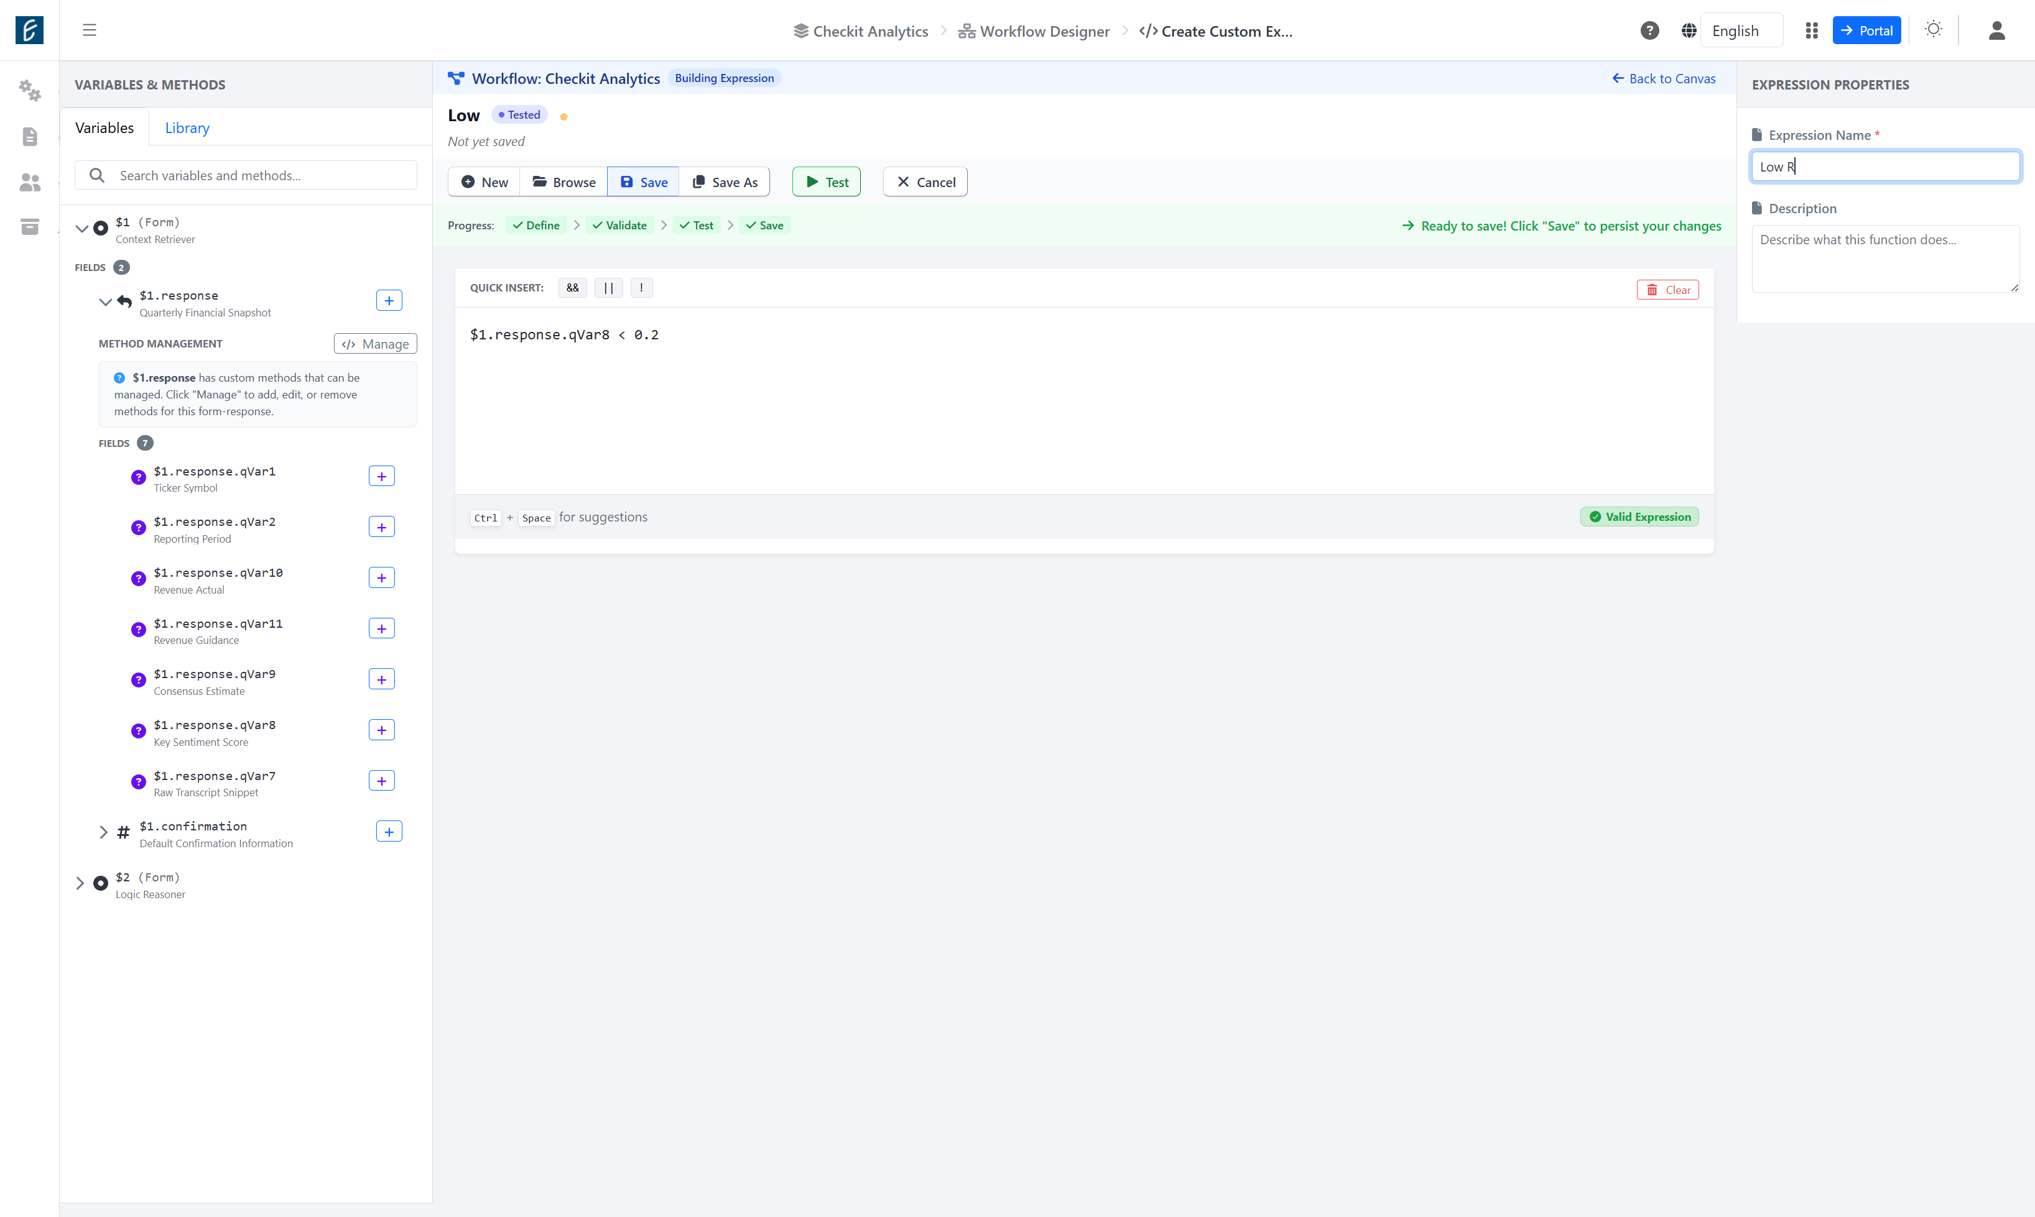Screen dimensions: 2035x1217
Task: Open the archive box sidebar icon
Action: [x=29, y=226]
